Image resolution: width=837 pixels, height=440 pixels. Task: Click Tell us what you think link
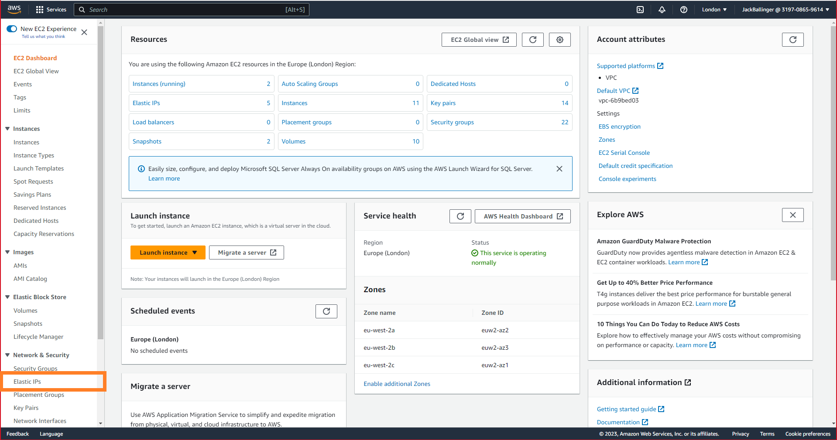click(x=43, y=37)
